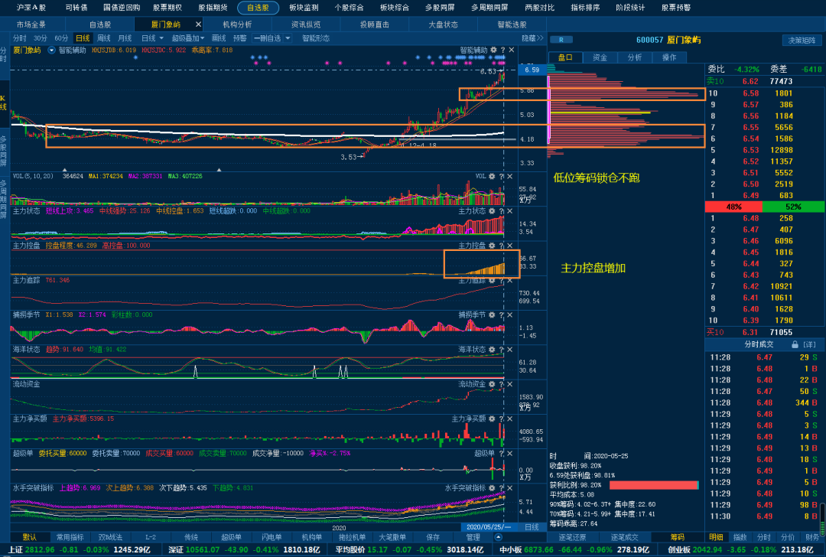Select the 分时 chart period
The width and height of the screenshot is (826, 557).
(19, 38)
